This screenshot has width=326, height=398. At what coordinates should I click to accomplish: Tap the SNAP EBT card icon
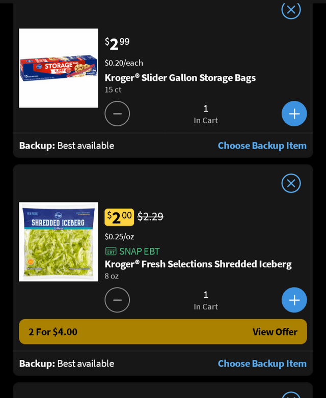point(111,251)
